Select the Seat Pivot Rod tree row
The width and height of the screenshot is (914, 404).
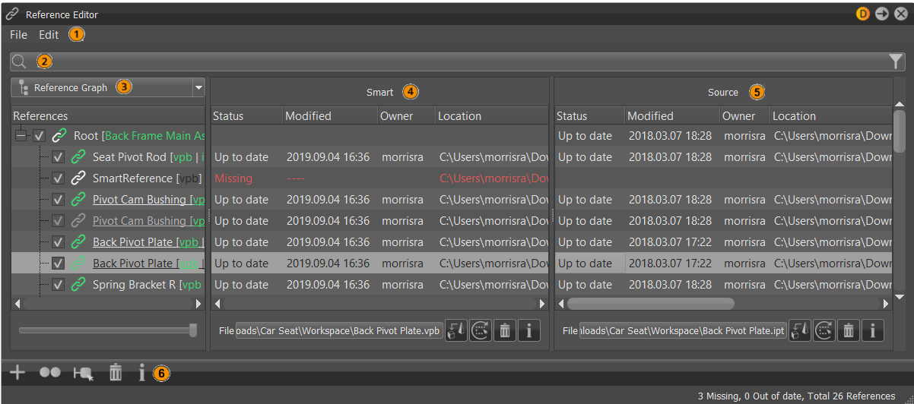pyautogui.click(x=108, y=157)
